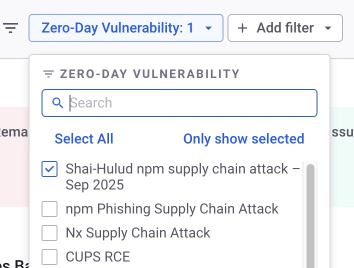This screenshot has width=354, height=268.
Task: Click the vulnerability list scrollbar thumb
Action: click(310, 216)
